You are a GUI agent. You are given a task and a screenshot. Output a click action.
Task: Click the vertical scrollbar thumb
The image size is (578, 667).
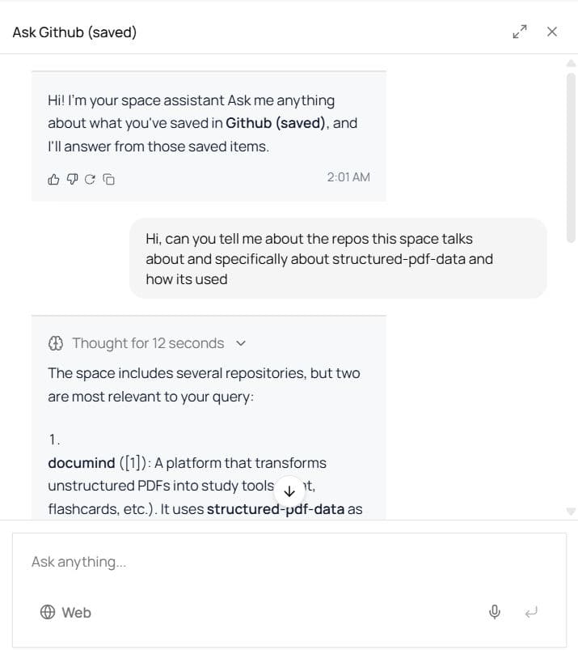point(572,157)
